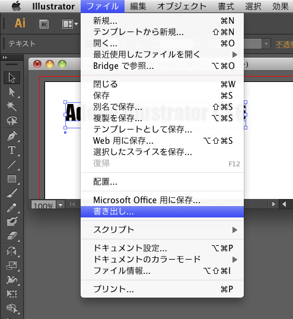The image size is (293, 319).
Task: Open the Illustrator application menu
Action: click(x=53, y=7)
